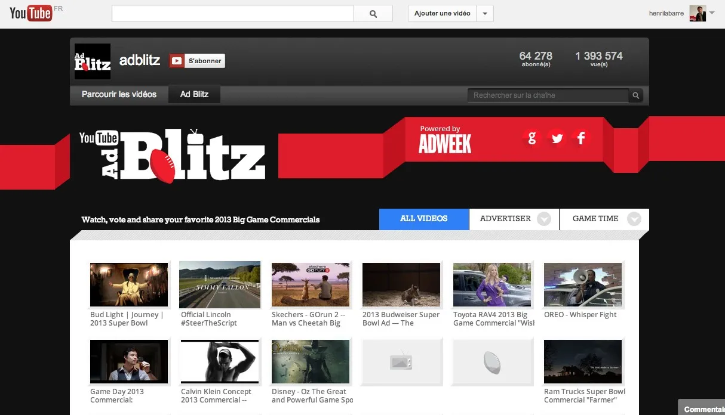Expand the account menu arrow beside avatar
The width and height of the screenshot is (725, 415).
(x=712, y=13)
